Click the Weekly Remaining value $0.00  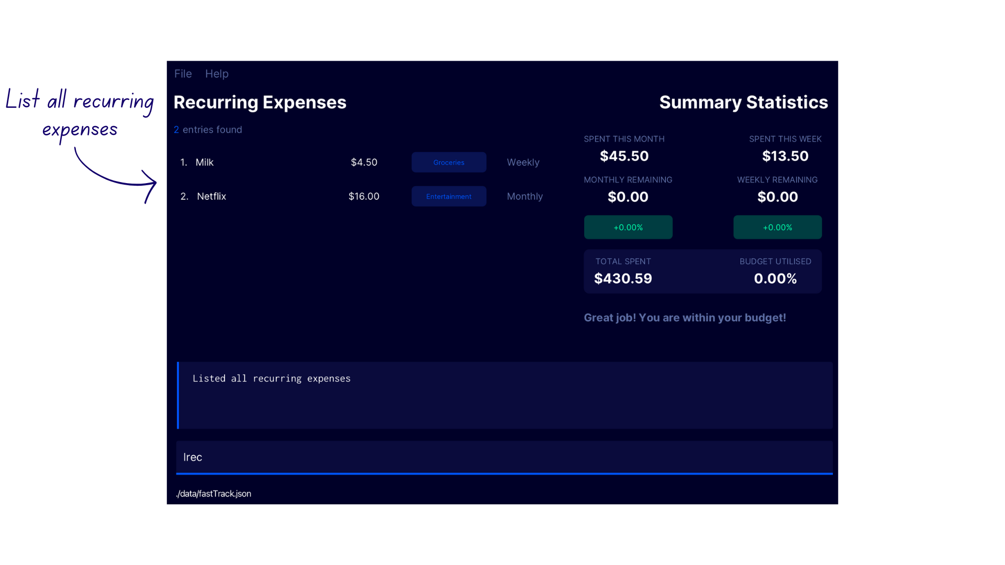coord(777,197)
